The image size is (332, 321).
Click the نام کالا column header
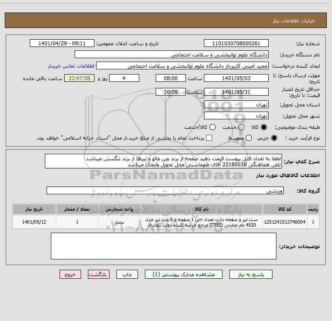202,209
